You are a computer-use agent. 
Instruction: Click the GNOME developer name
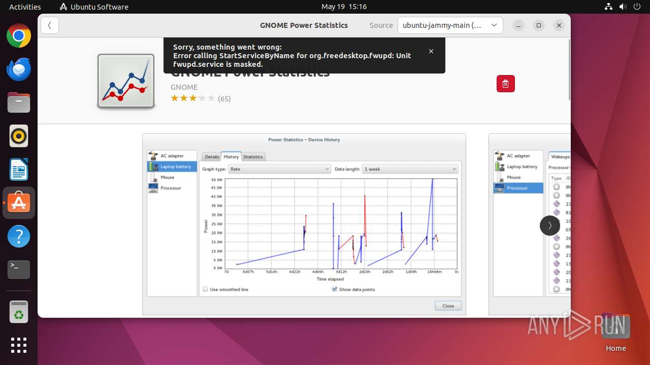[x=184, y=87]
